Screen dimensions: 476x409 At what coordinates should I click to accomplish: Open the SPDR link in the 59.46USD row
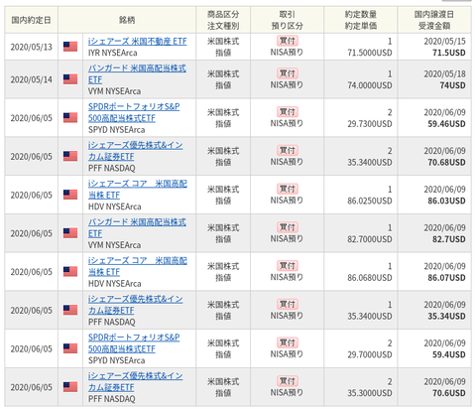134,112
